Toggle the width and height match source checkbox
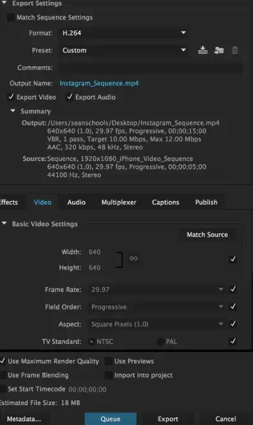The height and width of the screenshot is (425, 253). click(x=232, y=259)
